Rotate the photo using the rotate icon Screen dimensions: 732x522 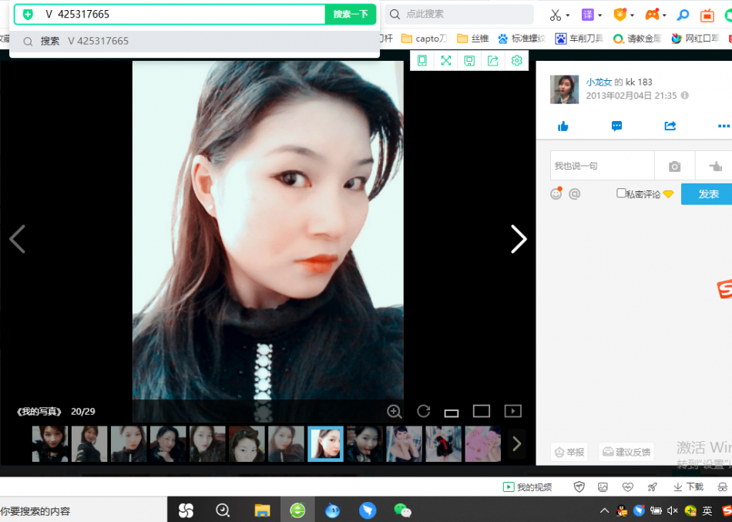click(x=423, y=411)
